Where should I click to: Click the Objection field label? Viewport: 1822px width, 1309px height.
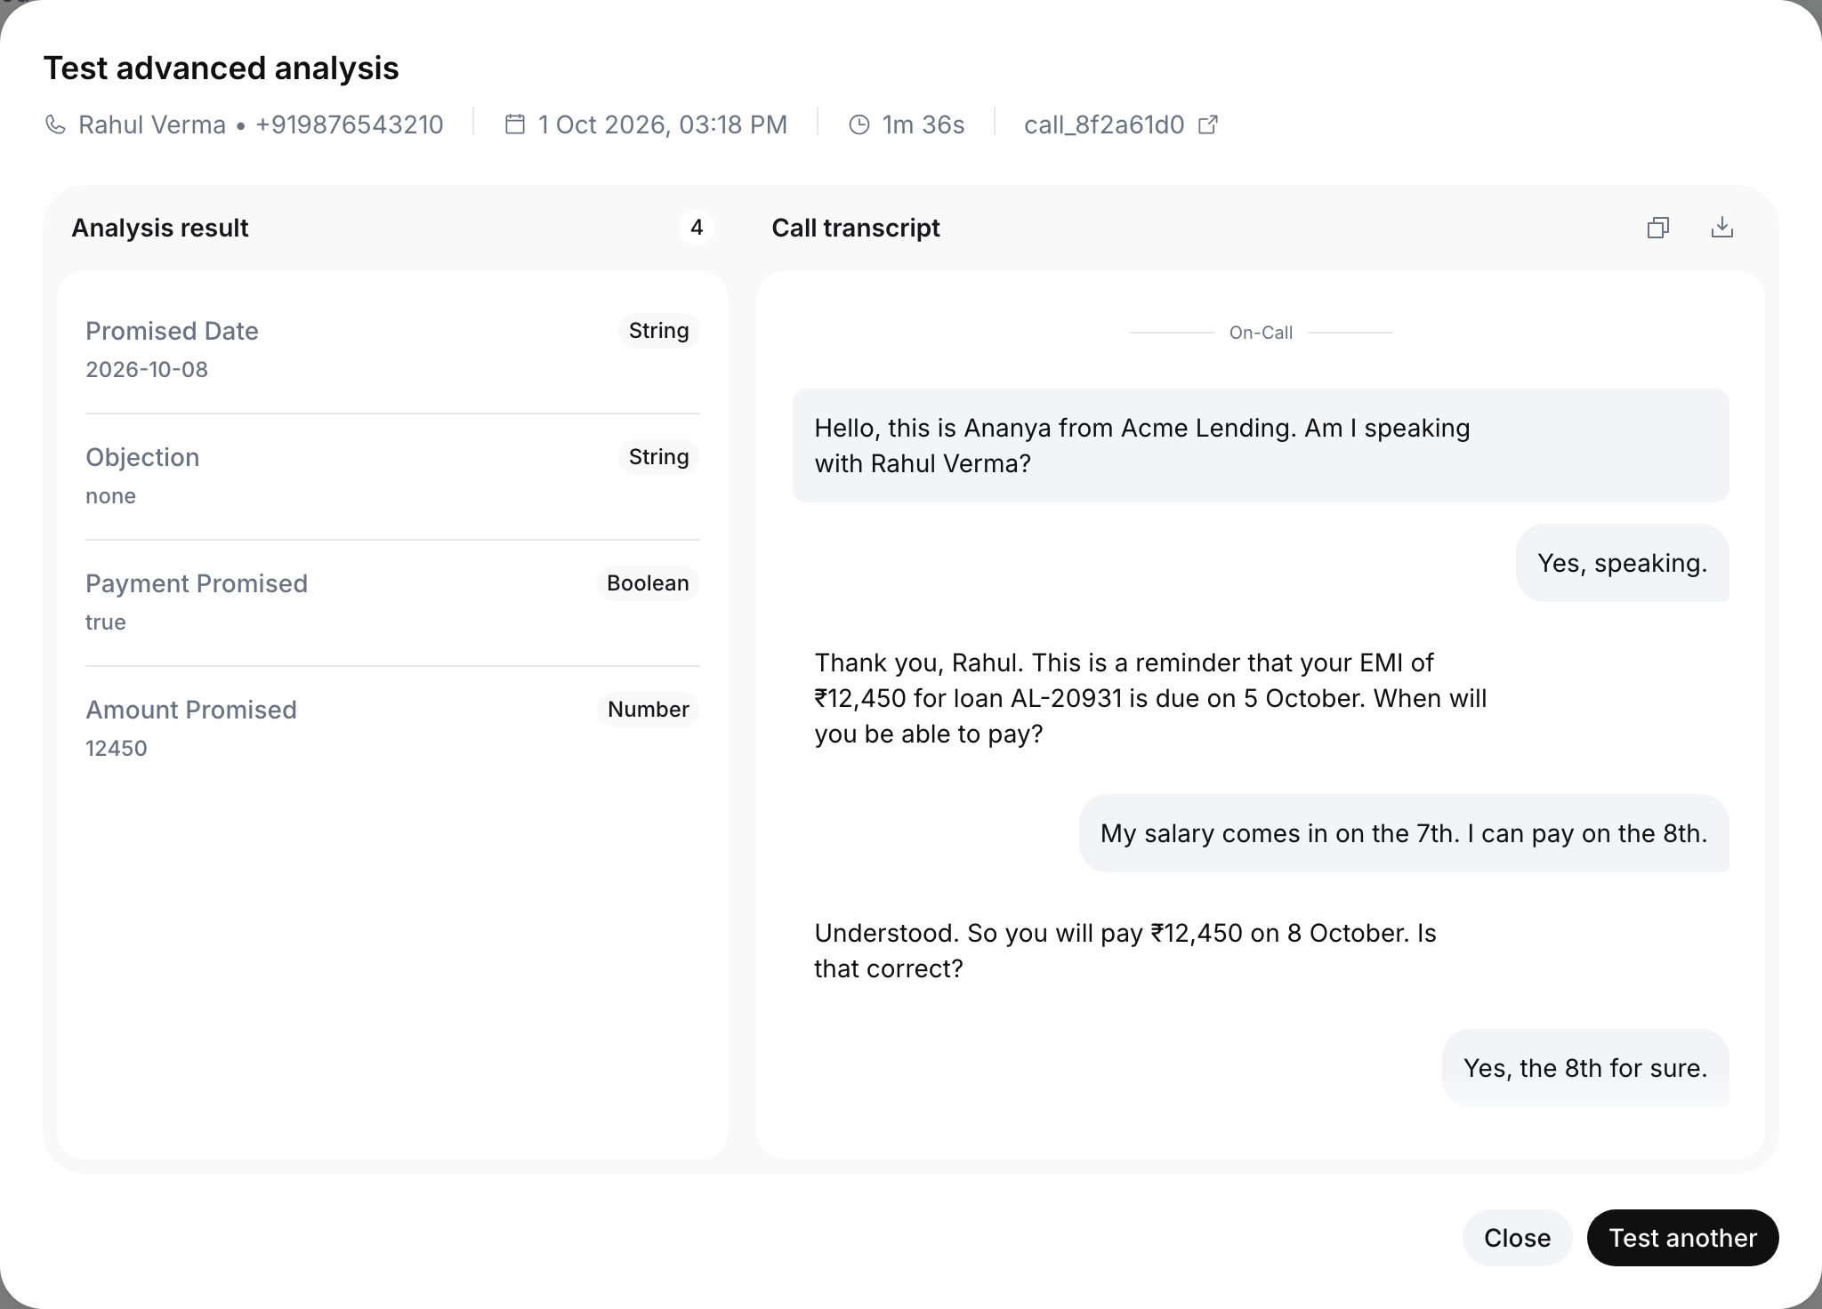[x=142, y=457]
